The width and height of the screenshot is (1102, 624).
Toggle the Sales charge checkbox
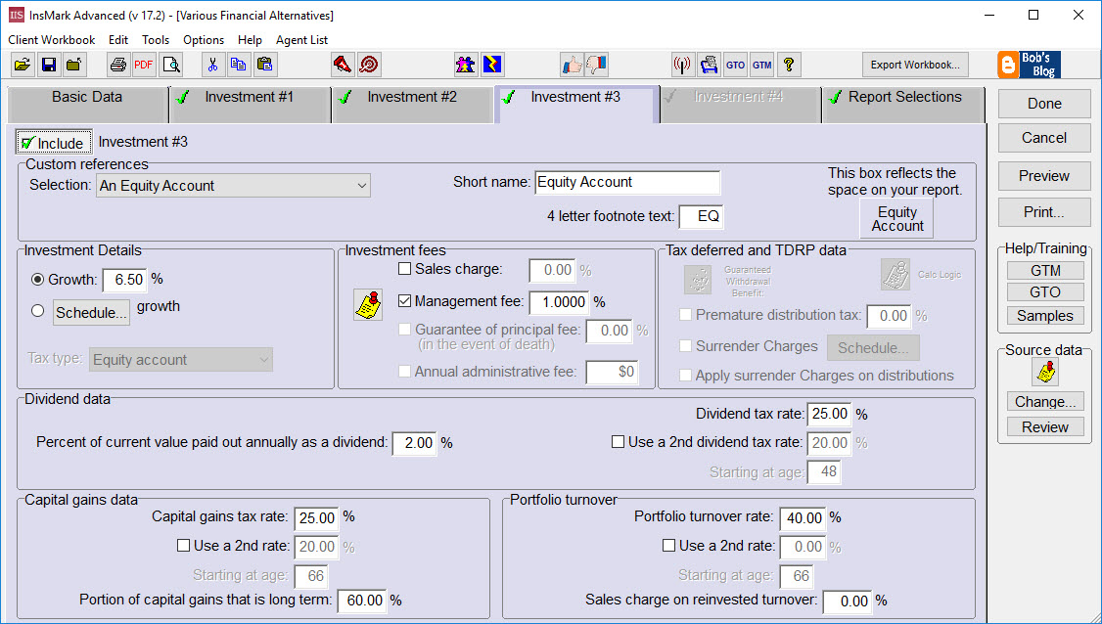click(x=405, y=269)
